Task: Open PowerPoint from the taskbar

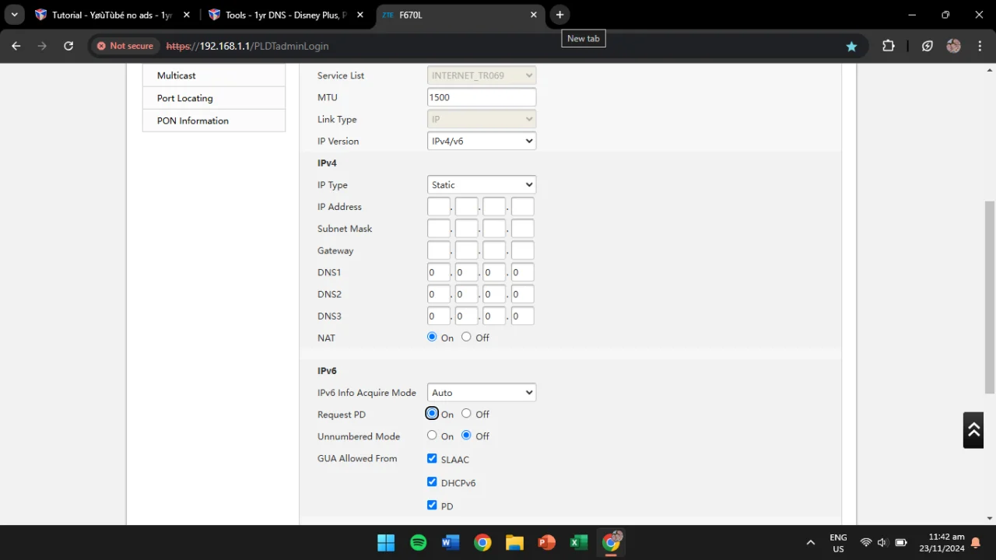Action: [x=547, y=542]
